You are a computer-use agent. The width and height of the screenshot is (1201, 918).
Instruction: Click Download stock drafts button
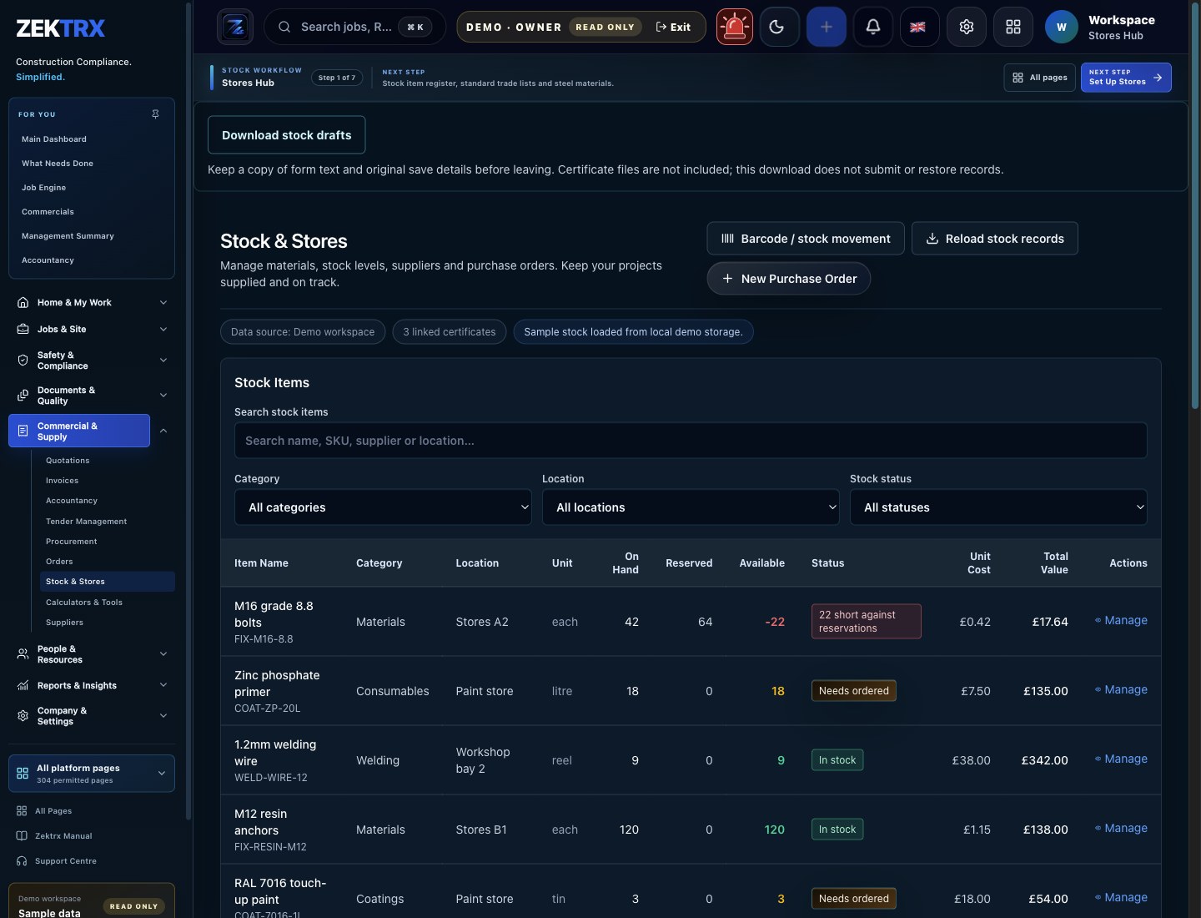[x=286, y=135]
